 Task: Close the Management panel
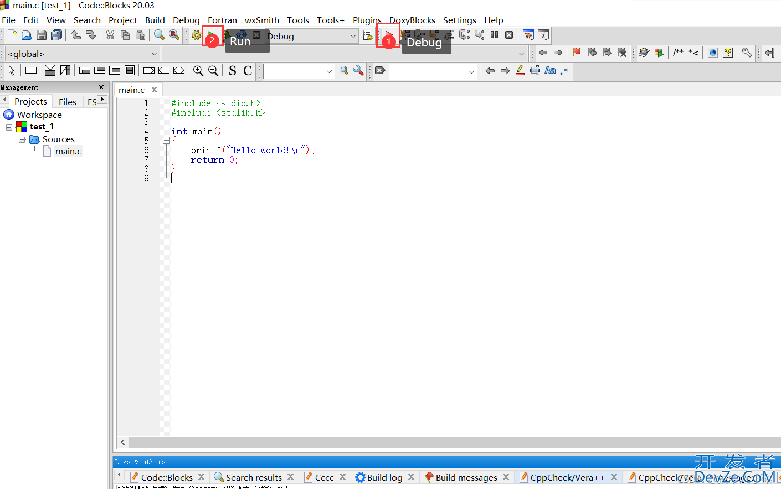pos(101,87)
